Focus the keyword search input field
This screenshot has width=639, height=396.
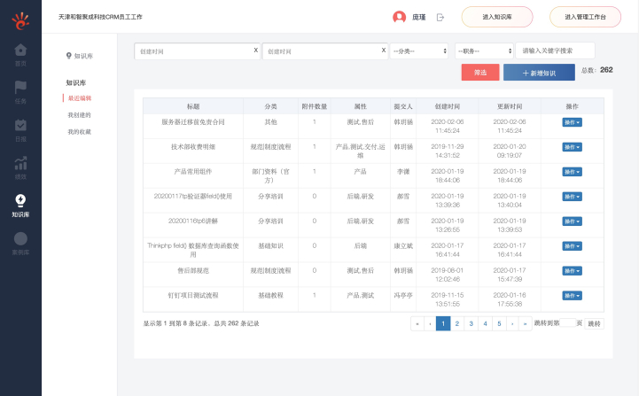[x=556, y=51]
